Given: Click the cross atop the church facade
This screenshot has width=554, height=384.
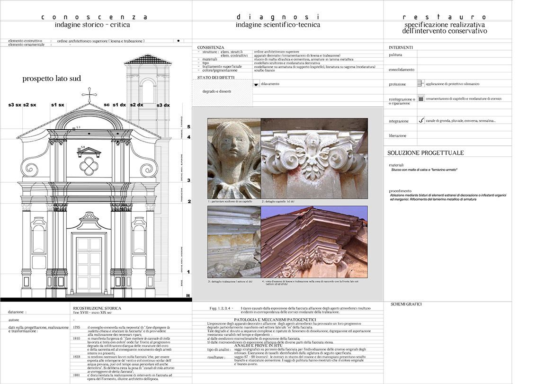Looking at the screenshot, I should click(x=89, y=94).
